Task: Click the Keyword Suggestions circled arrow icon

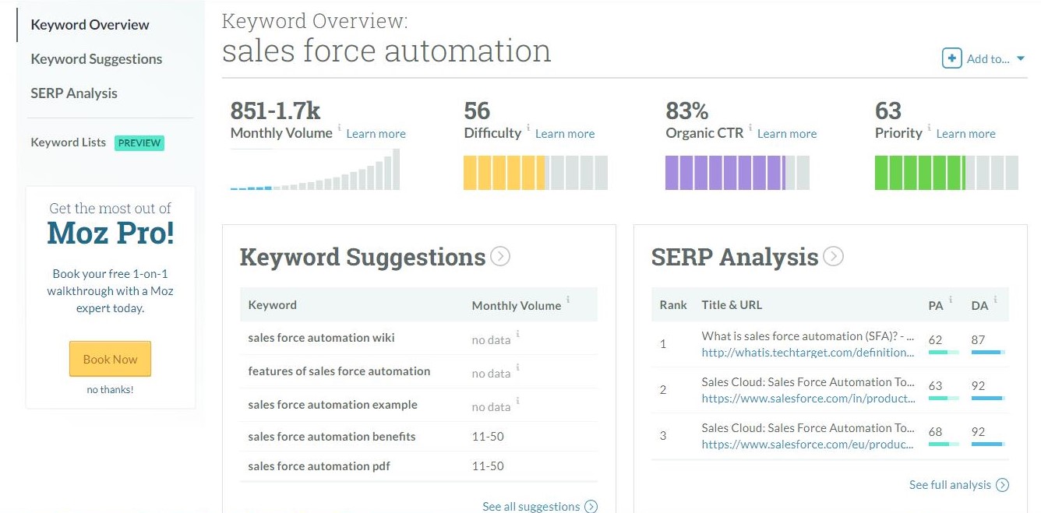Action: [x=500, y=256]
